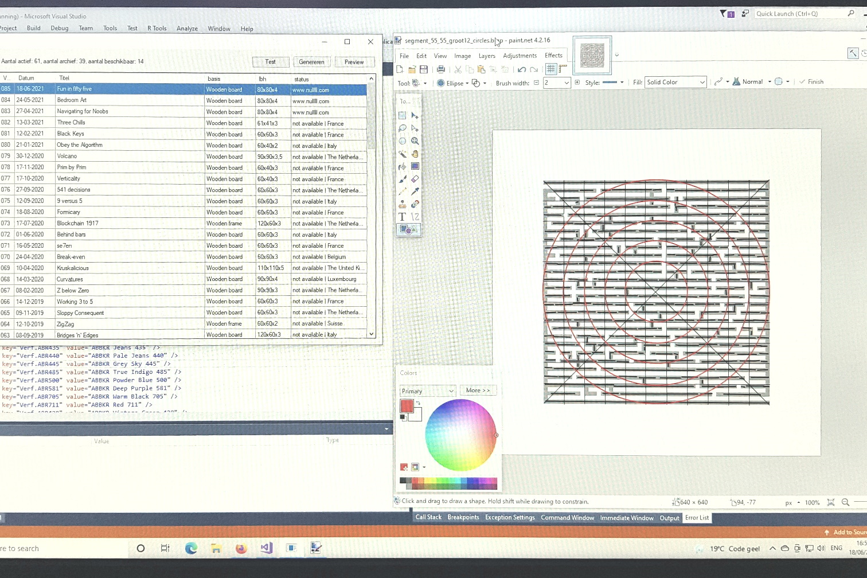The image size is (867, 578).
Task: Select the Rectangle Select tool in paint.net
Action: (403, 115)
